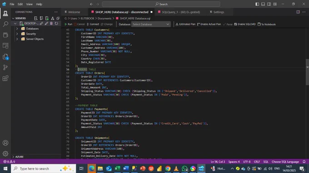Click the Search command center field
309x173 pixels.
[161, 4]
